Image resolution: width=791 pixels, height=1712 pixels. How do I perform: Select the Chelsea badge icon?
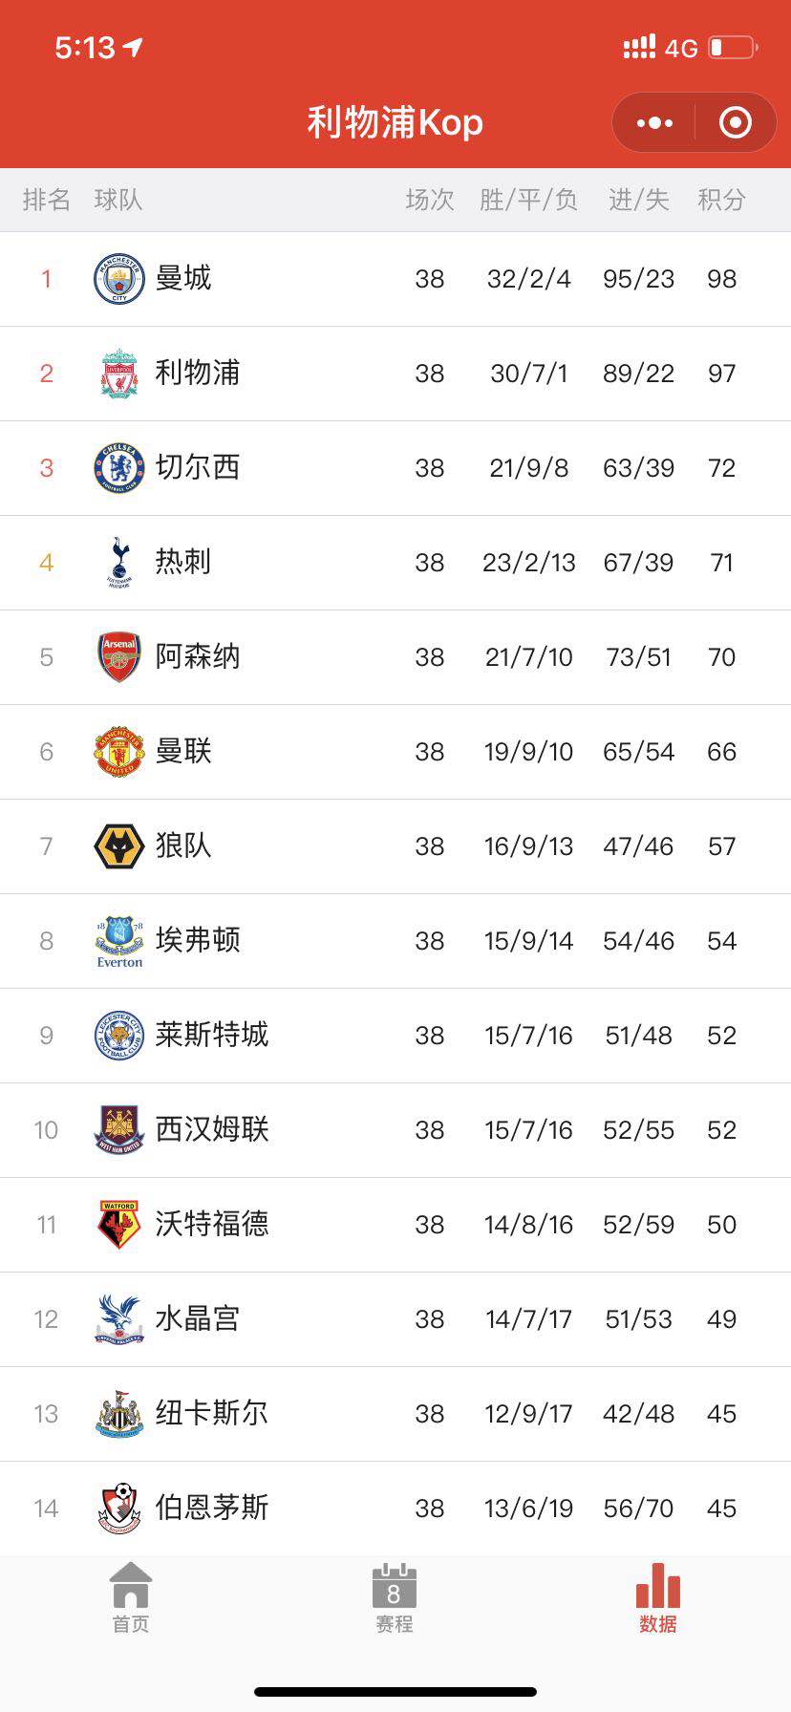point(119,468)
